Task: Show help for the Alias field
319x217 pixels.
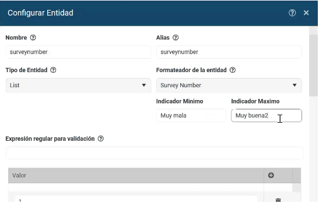Action: point(176,38)
